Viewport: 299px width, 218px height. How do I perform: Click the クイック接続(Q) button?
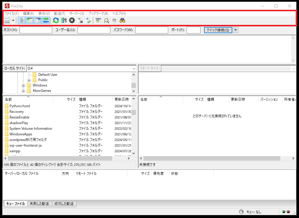[218, 30]
